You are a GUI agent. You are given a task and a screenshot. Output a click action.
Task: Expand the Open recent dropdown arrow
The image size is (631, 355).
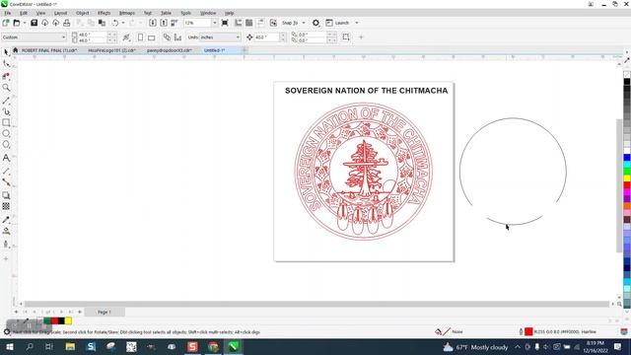[24, 23]
